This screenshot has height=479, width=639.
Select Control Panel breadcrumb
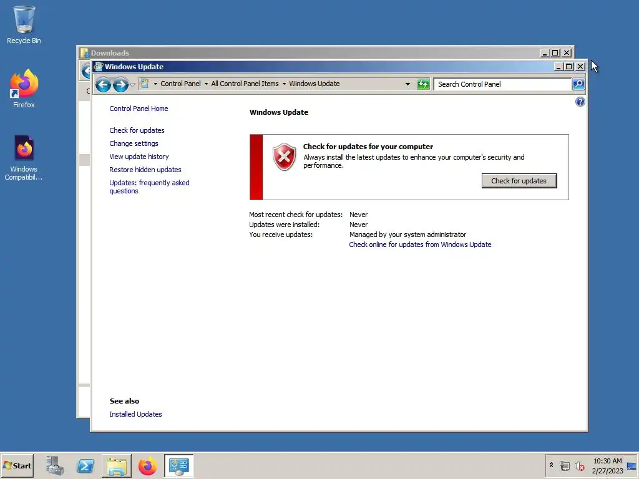click(x=180, y=84)
